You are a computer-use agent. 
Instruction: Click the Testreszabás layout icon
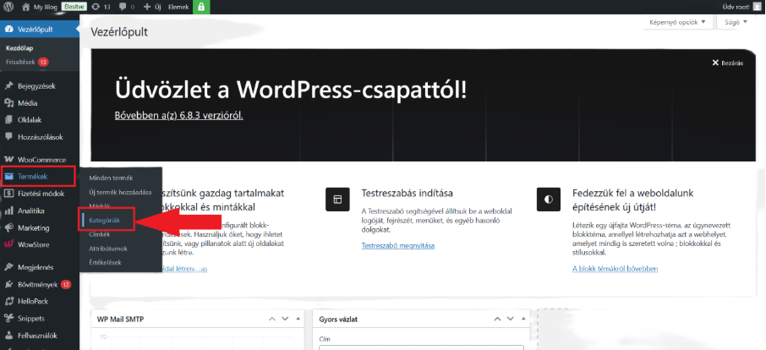click(336, 200)
